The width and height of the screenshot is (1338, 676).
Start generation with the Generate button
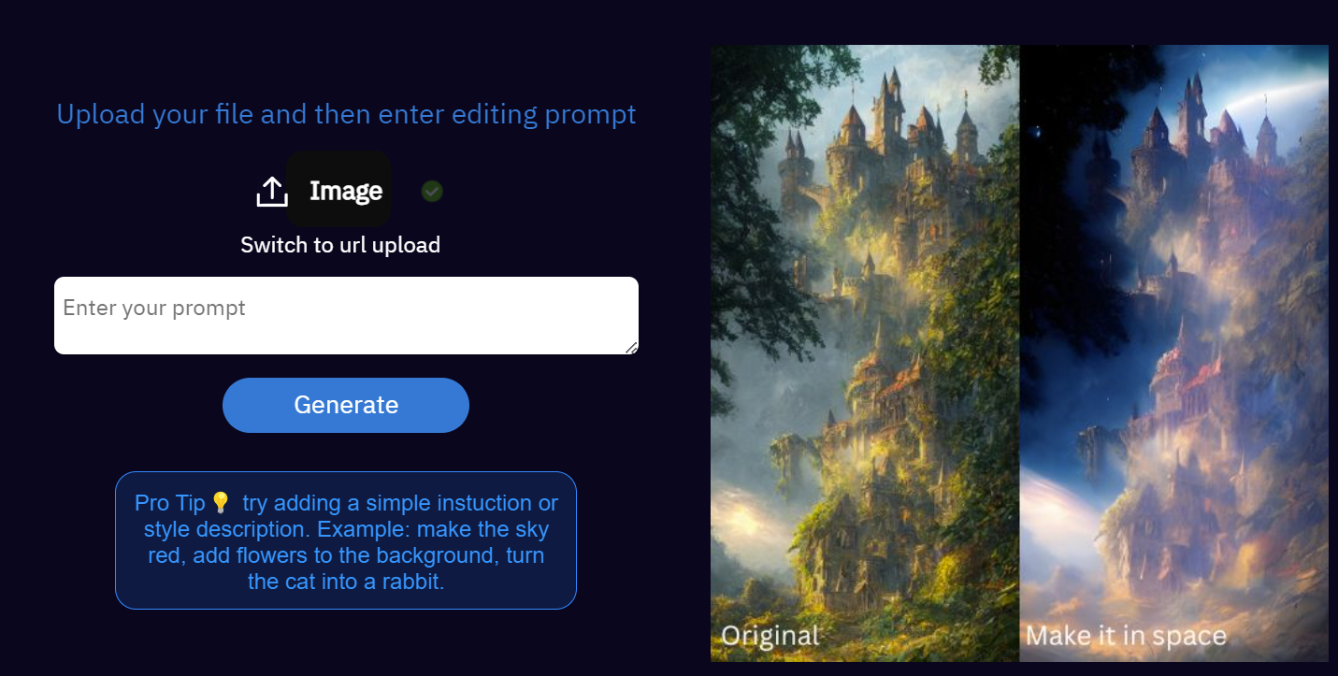coord(346,405)
